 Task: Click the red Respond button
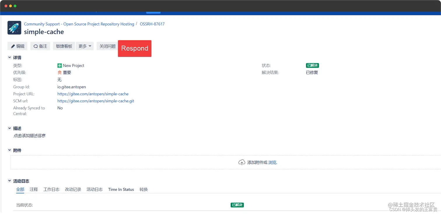click(x=135, y=49)
